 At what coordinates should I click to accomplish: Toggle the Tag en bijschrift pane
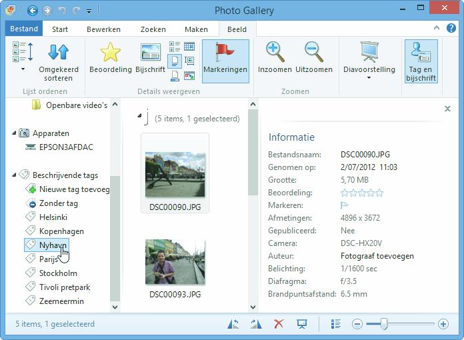coord(421,60)
